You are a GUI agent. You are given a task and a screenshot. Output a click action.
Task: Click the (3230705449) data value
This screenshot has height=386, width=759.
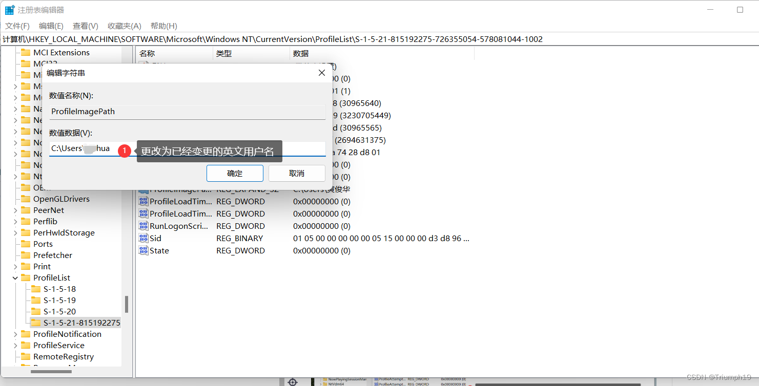(366, 116)
